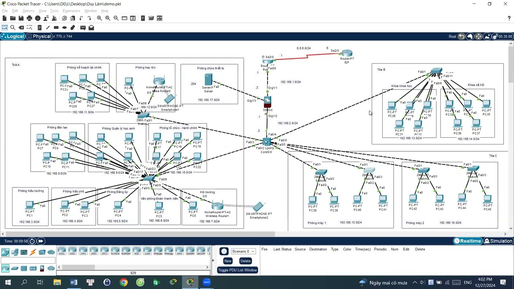
Task: Pick the PT-Router device
Action: tap(158, 251)
